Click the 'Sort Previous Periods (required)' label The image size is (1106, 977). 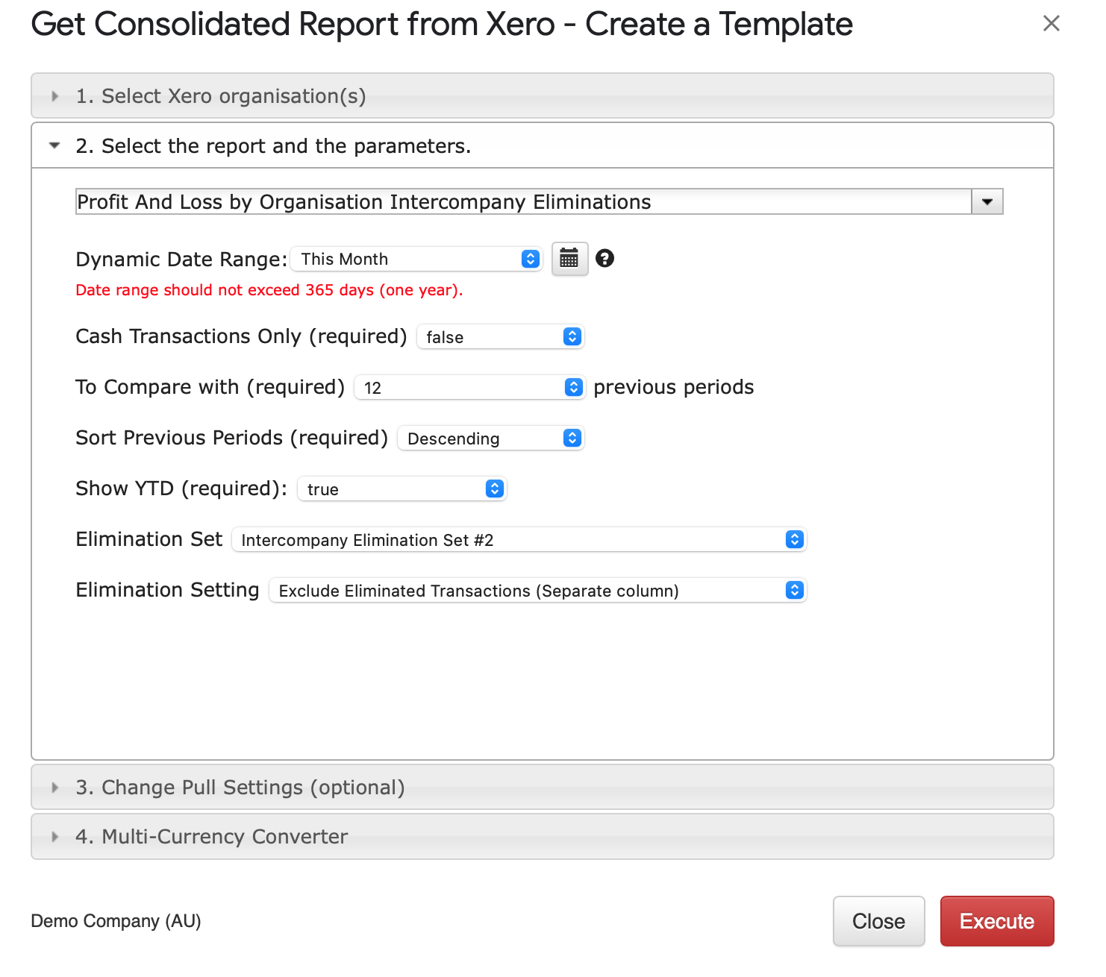pos(232,438)
